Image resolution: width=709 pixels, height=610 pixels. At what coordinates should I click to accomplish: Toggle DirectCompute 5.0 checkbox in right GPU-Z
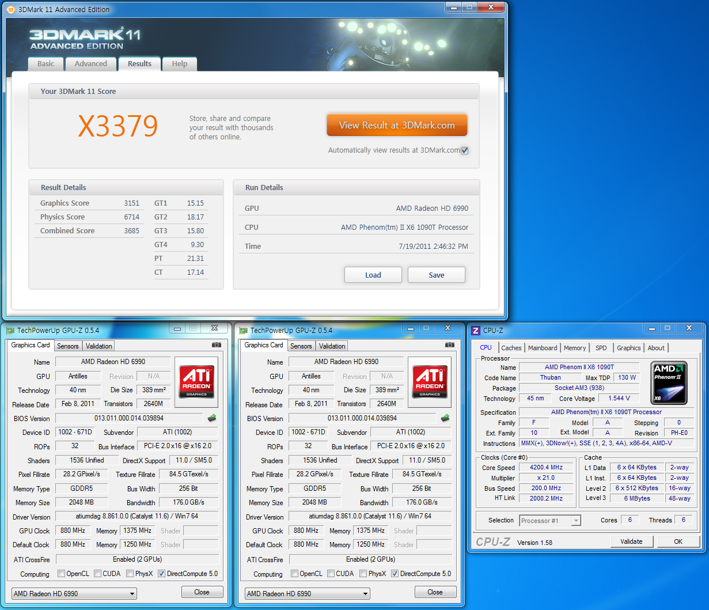(395, 574)
